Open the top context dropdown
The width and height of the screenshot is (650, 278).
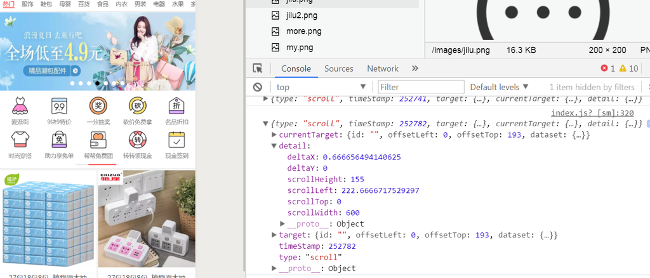pos(321,87)
